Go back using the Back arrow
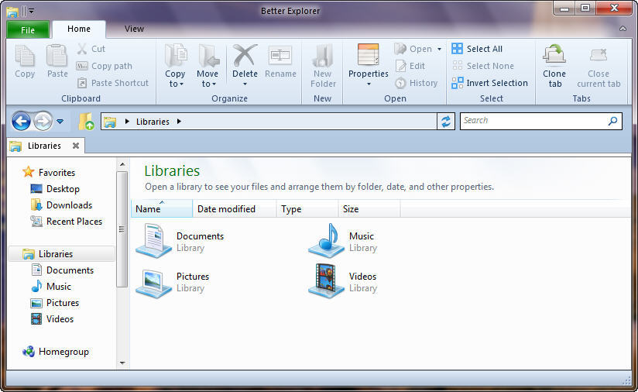This screenshot has height=392, width=638. pos(21,121)
